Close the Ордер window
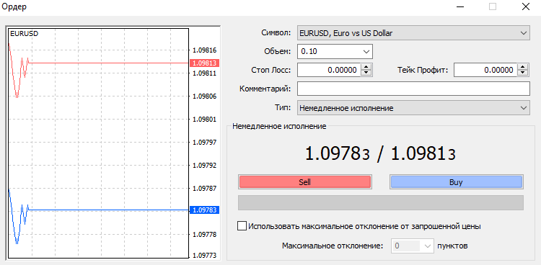Viewport: 541px width, 265px height. click(525, 7)
